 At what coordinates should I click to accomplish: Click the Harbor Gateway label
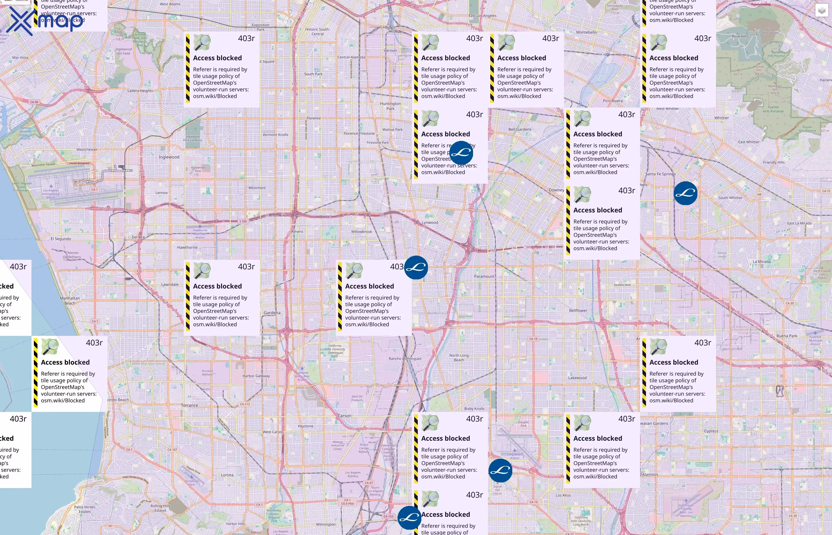click(x=256, y=376)
